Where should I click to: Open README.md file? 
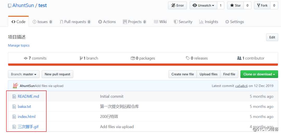pyautogui.click(x=28, y=96)
